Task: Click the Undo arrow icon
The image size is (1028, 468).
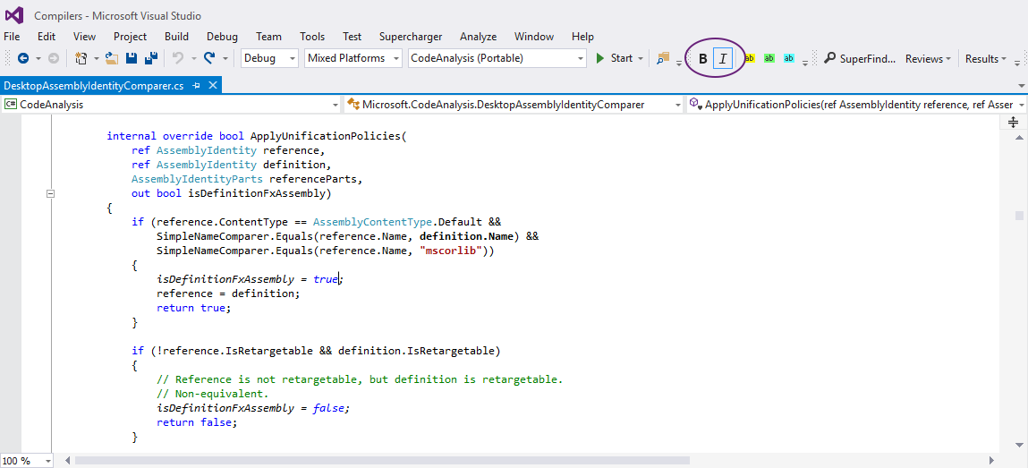Action: coord(178,58)
